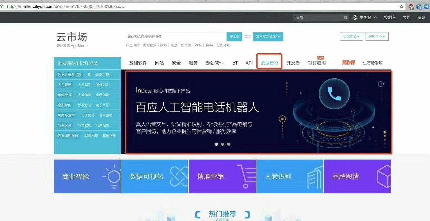This screenshot has width=430, height=221.
Task: Click the globe icon next to 中国站
Action: pyautogui.click(x=355, y=17)
